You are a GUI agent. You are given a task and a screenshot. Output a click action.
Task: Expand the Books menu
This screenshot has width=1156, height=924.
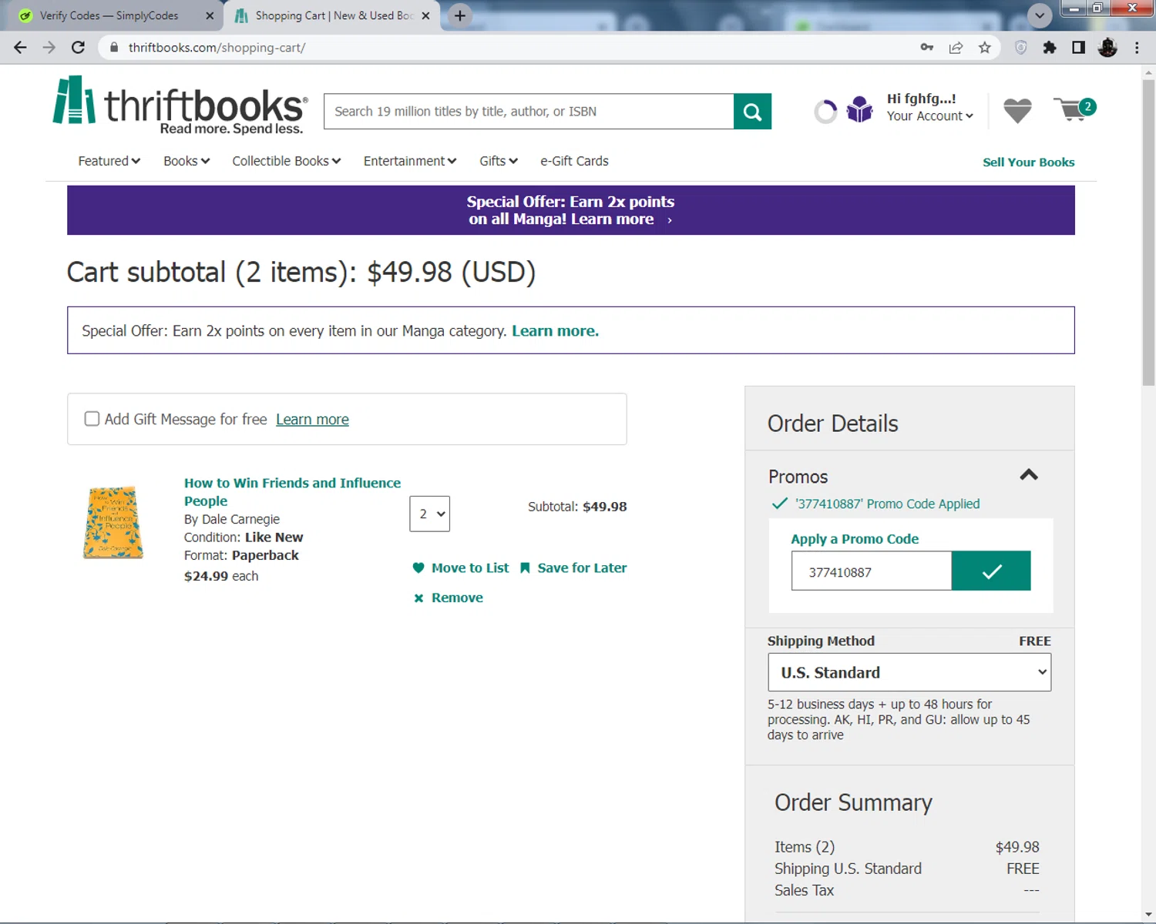187,161
